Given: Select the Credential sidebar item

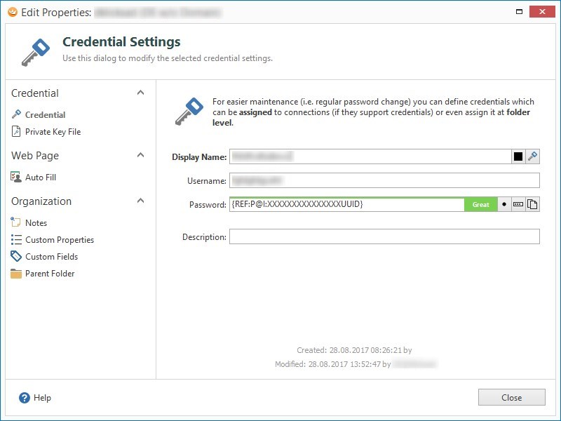Looking at the screenshot, I should click(45, 114).
